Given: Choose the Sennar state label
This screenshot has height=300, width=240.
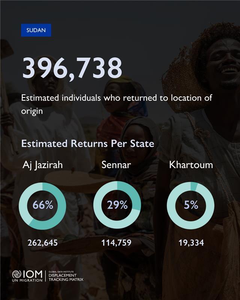Looking at the screenshot, I should tap(117, 165).
